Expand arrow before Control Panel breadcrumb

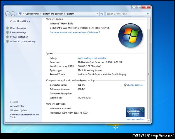pyautogui.click(x=23, y=14)
